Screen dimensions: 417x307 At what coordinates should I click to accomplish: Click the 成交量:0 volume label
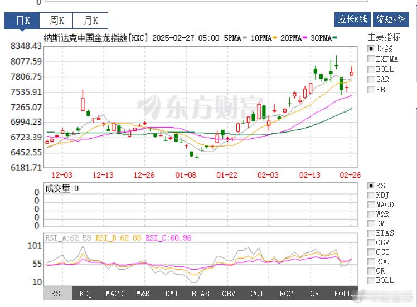(x=62, y=188)
